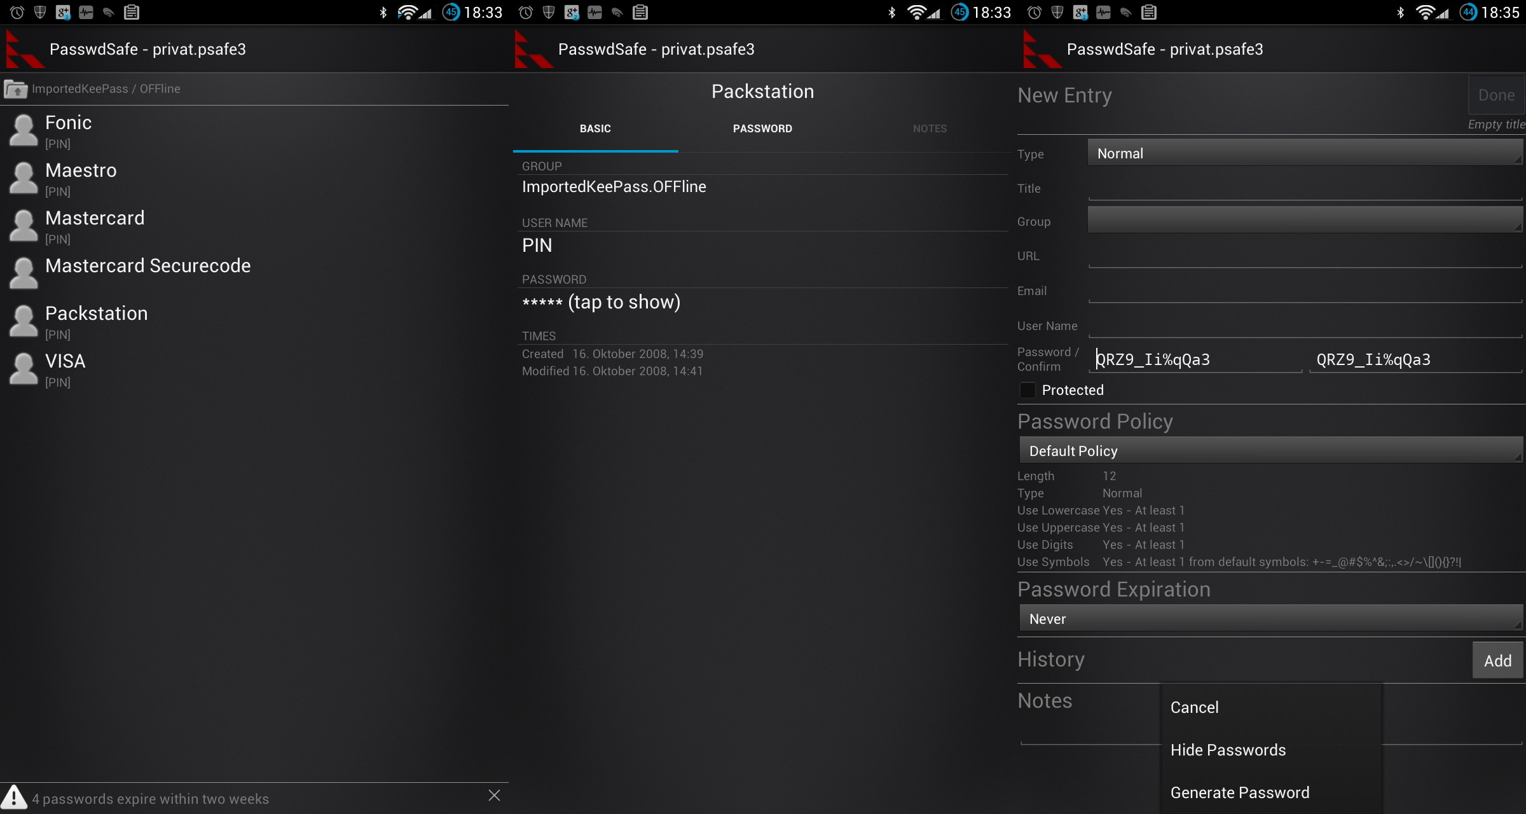Tap PasswdSafe logo in New Entry screen
Screen dimensions: 1526x814
1041,50
